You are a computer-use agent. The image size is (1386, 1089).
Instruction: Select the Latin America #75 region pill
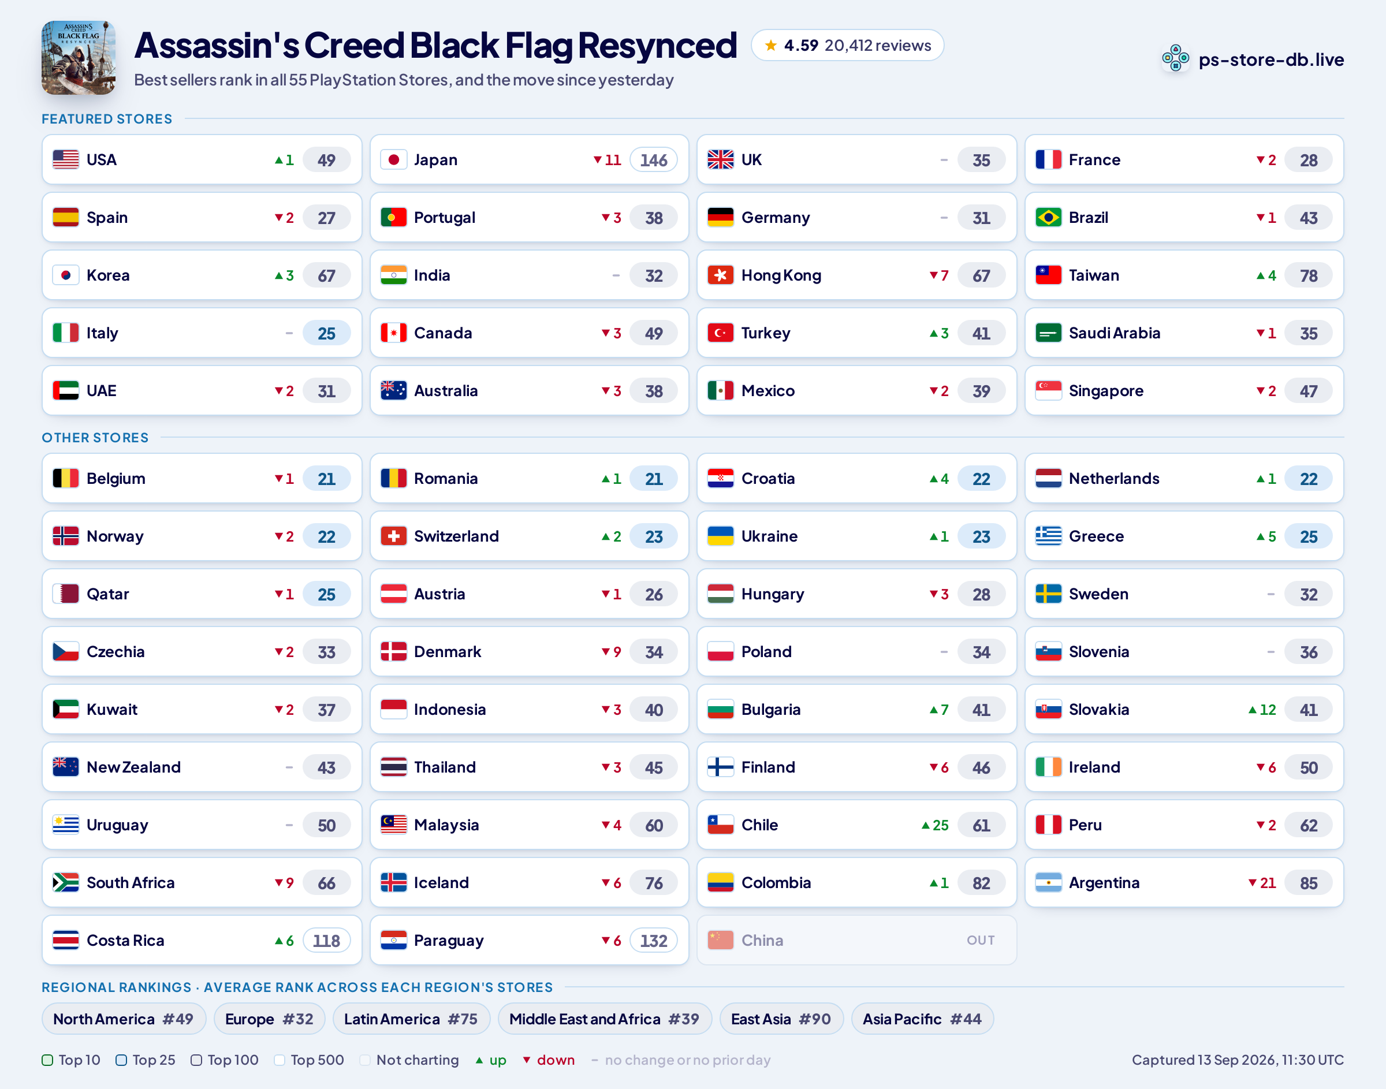click(411, 1019)
